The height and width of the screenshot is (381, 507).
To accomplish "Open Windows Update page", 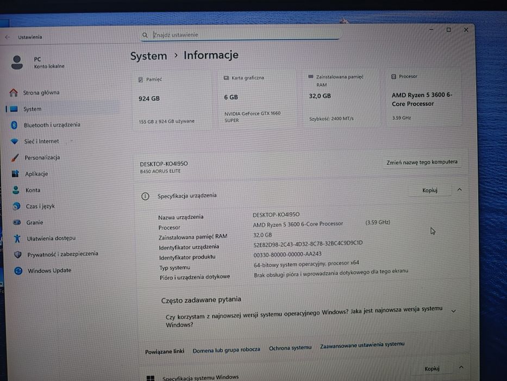I will coord(49,271).
